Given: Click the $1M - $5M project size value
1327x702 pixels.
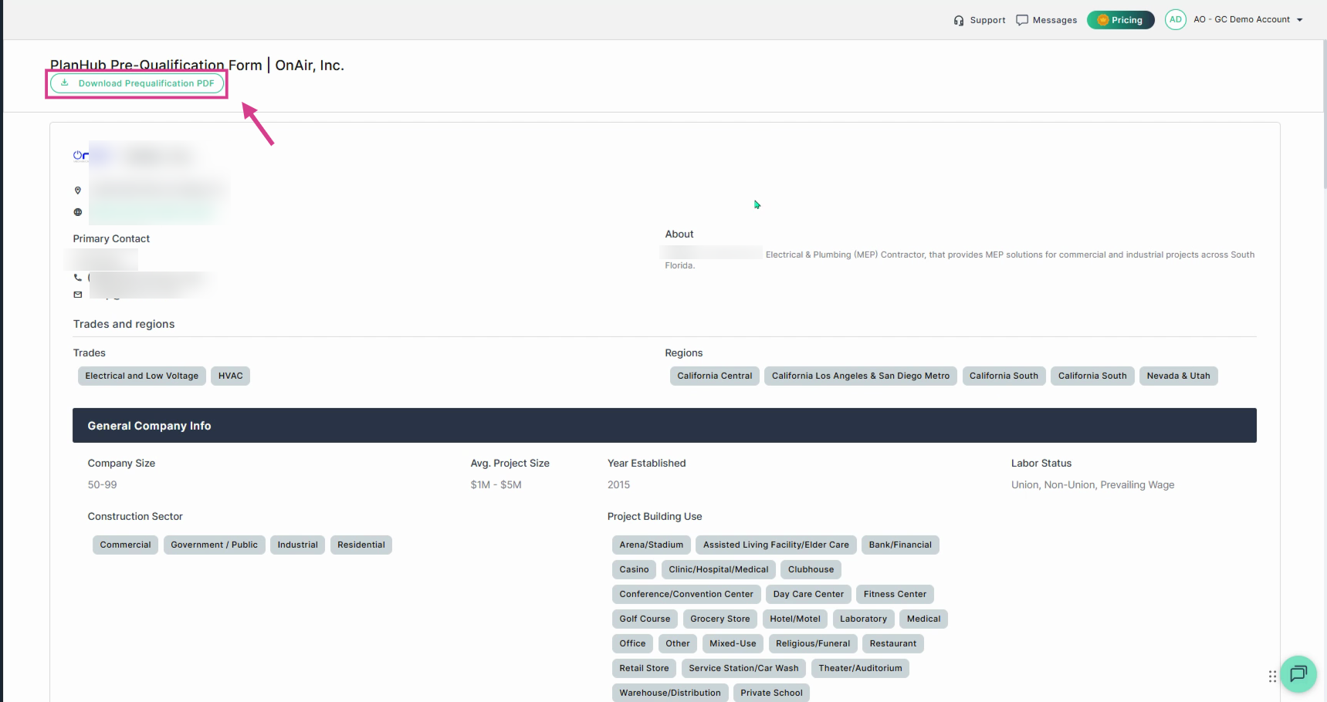Looking at the screenshot, I should click(496, 484).
